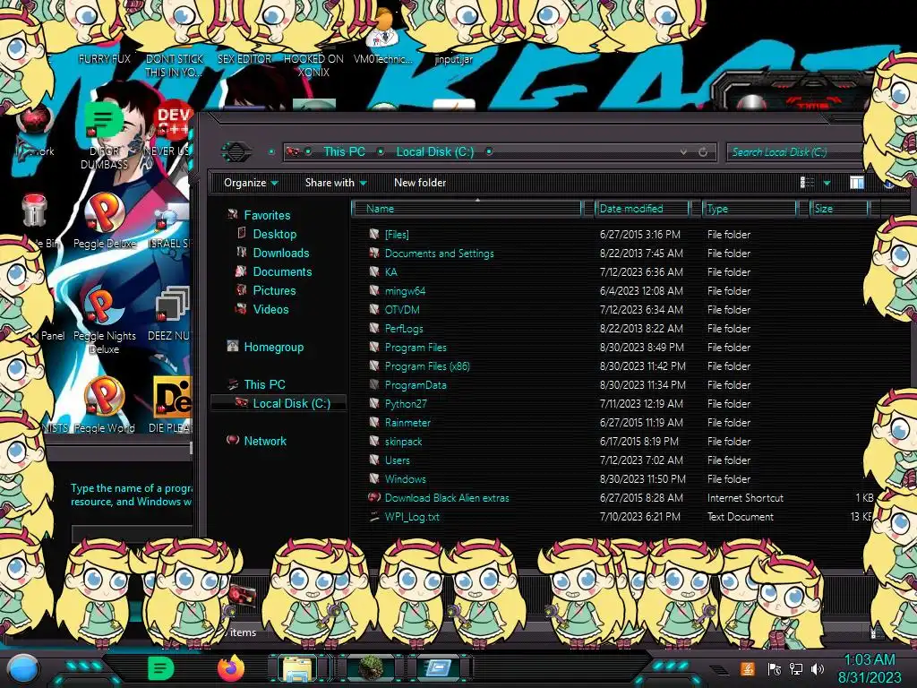
Task: Toggle the preview pane icon
Action: click(857, 183)
